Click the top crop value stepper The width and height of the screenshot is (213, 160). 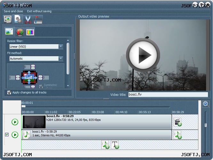33,67
